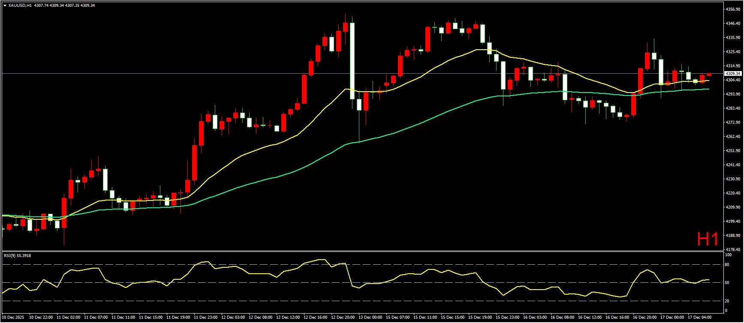Click the RSI scale value 50
744x323 pixels.
point(727,283)
